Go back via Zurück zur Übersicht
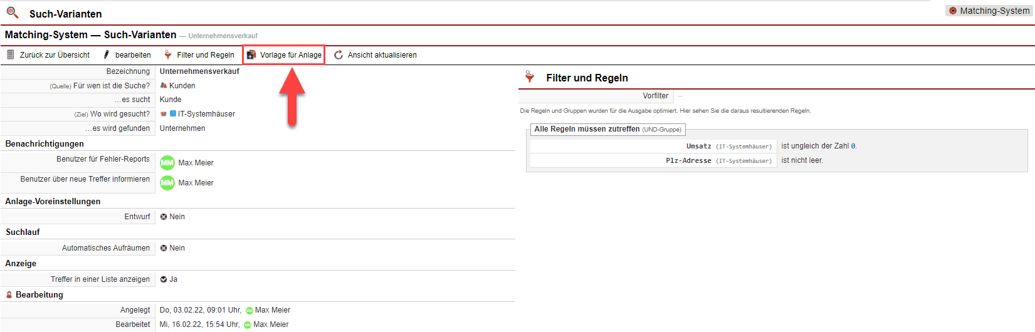This screenshot has width=1035, height=332. pyautogui.click(x=55, y=55)
